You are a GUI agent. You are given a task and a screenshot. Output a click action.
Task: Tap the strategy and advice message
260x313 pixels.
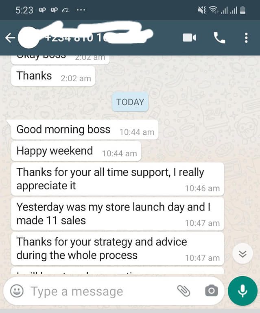(x=118, y=249)
